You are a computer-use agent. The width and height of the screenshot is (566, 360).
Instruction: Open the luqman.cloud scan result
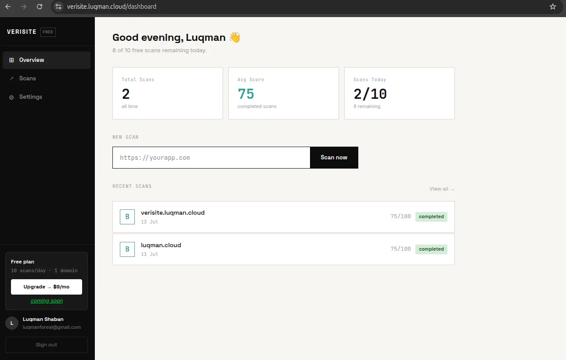284,249
